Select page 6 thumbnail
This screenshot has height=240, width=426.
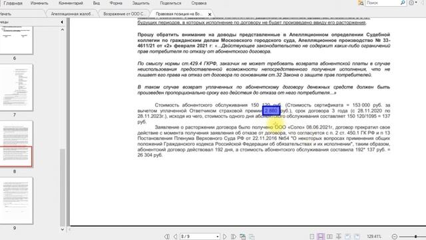(16, 40)
